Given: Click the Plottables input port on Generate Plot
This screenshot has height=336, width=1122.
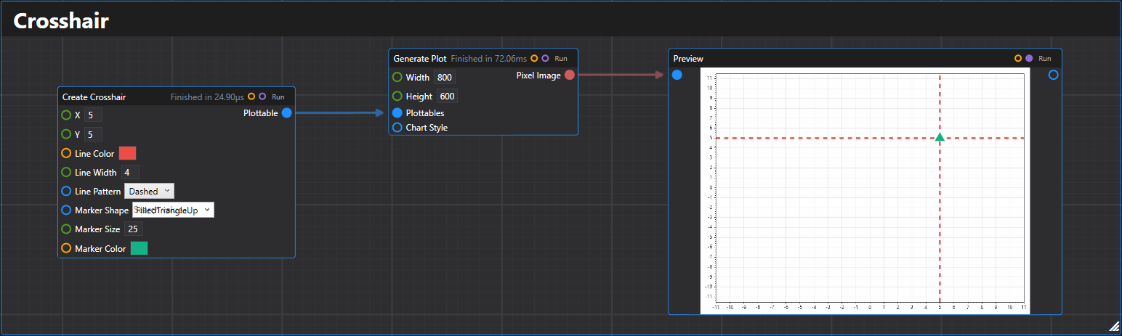Looking at the screenshot, I should [397, 113].
